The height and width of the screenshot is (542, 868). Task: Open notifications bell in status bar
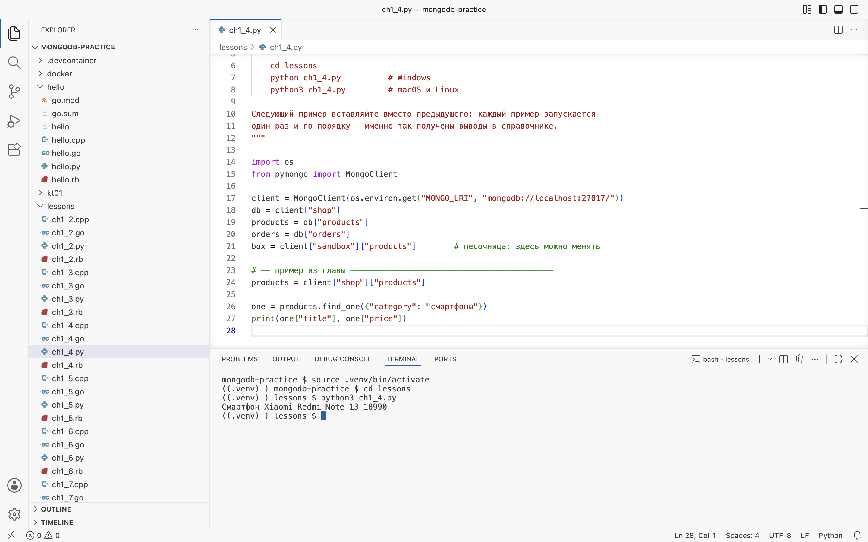pos(857,536)
